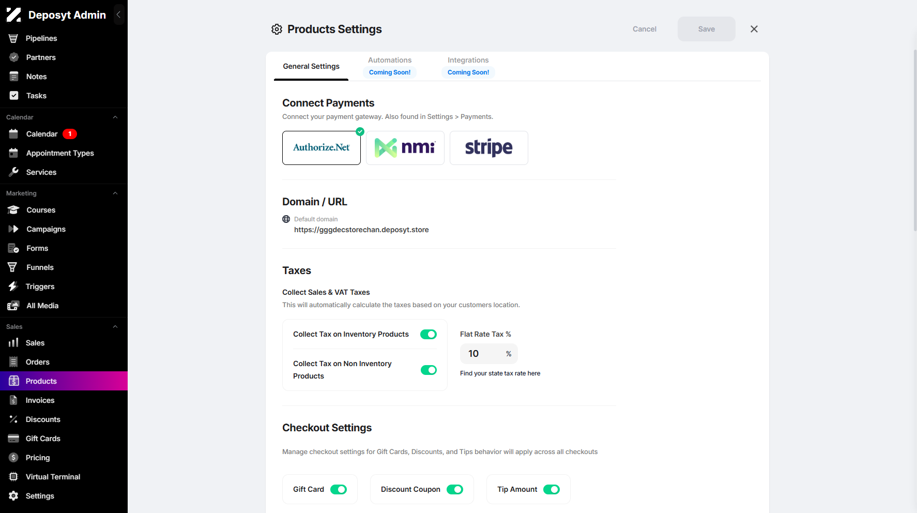Open Find your state tax rate link
The image size is (917, 513).
500,373
